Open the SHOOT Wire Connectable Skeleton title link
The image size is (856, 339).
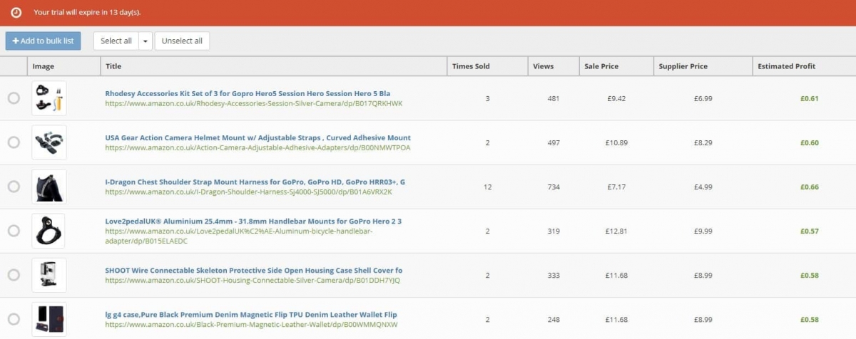point(253,271)
